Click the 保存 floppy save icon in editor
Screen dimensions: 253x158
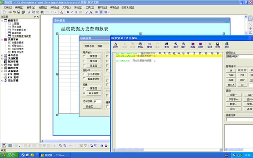click(217, 45)
